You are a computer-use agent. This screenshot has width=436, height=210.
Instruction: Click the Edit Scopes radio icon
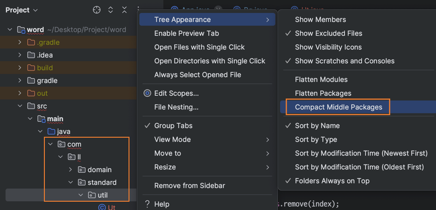click(147, 93)
